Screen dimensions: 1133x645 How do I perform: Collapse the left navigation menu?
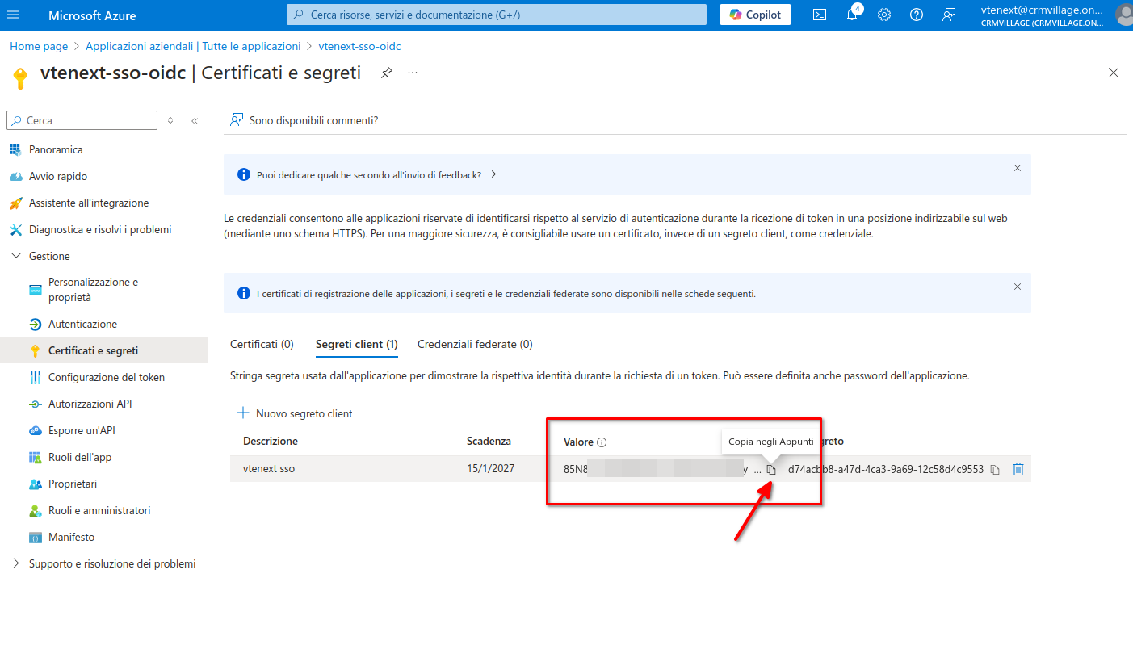point(195,120)
